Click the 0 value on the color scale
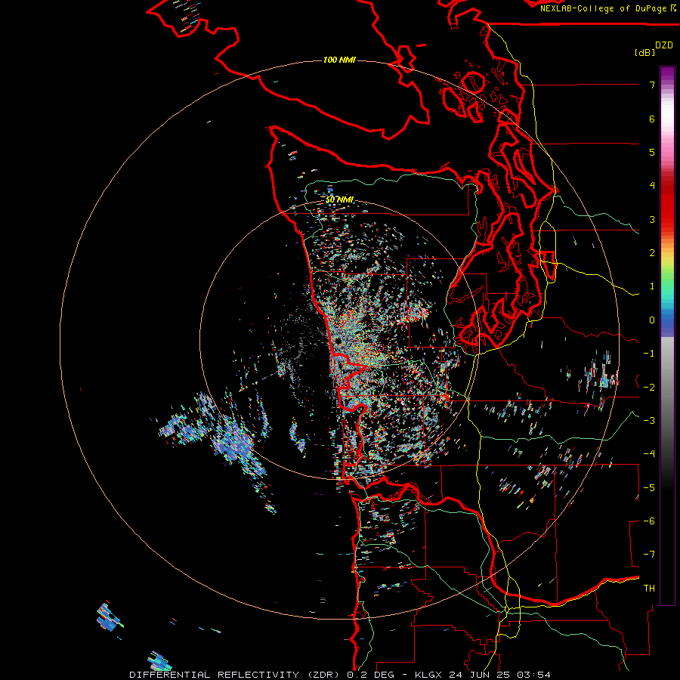 click(652, 320)
